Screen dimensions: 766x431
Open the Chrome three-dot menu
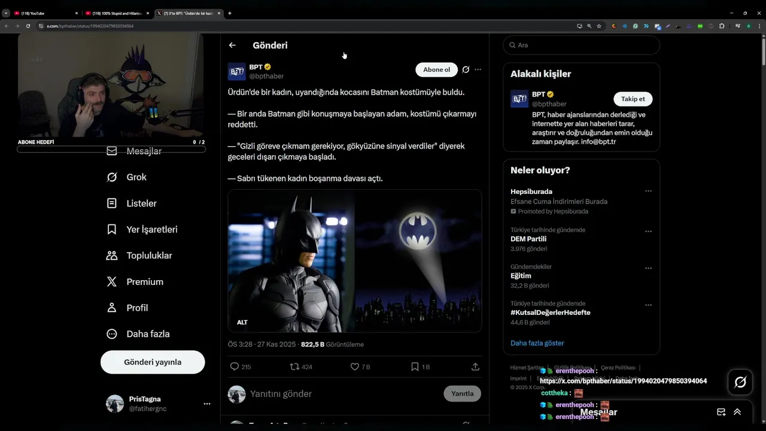[x=759, y=26]
